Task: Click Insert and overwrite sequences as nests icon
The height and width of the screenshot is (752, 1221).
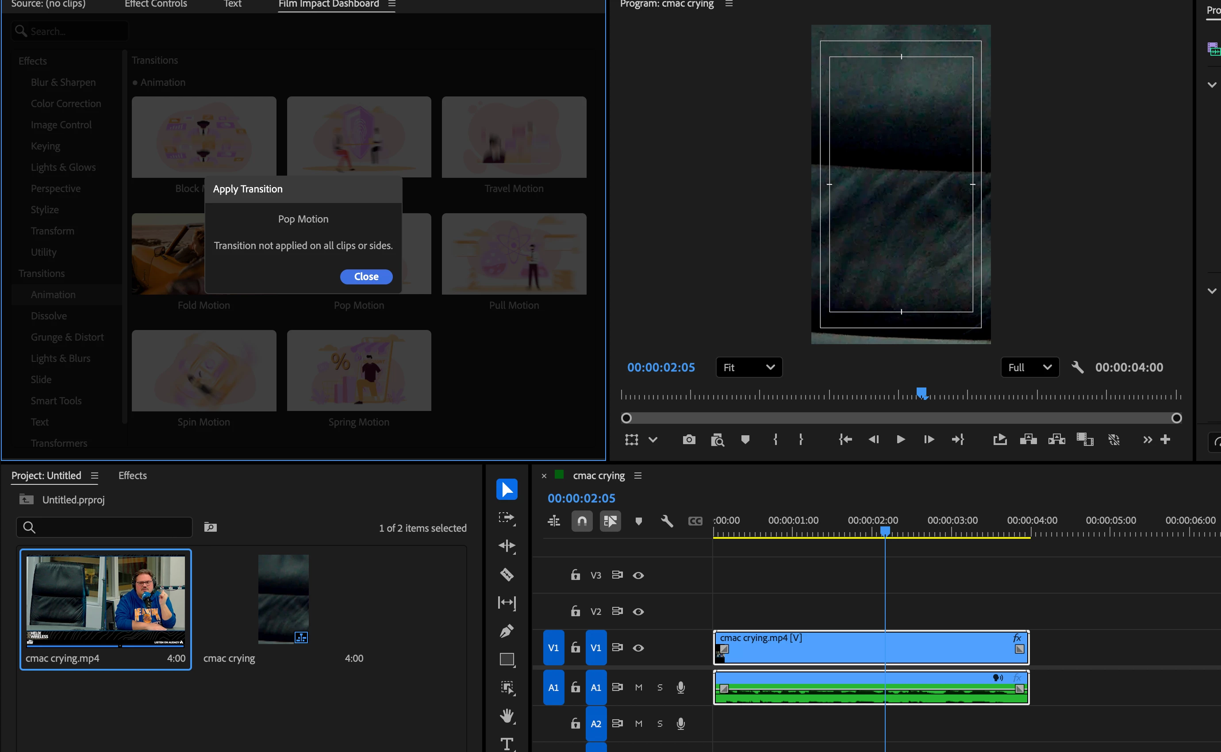Action: 553,521
